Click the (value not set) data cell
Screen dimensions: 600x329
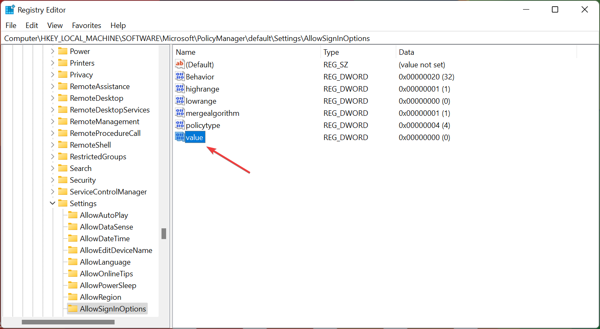(422, 64)
